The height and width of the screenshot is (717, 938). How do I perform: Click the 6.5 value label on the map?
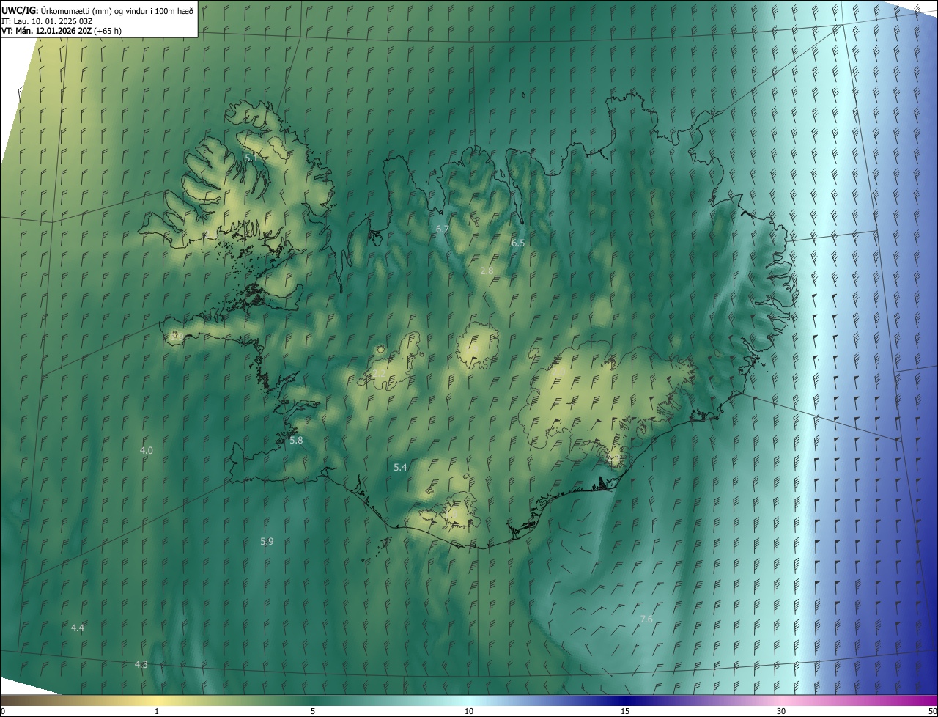[518, 243]
